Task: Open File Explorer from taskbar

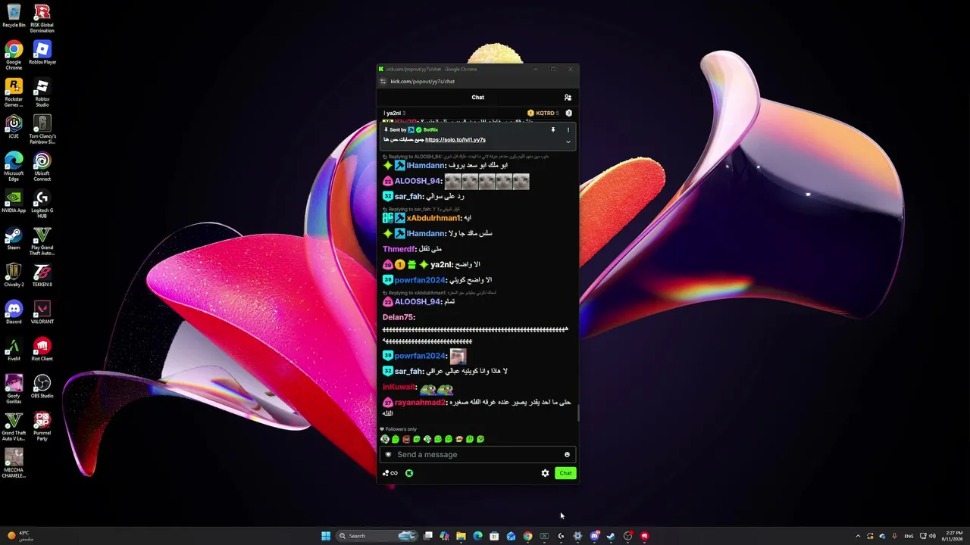Action: (x=461, y=536)
